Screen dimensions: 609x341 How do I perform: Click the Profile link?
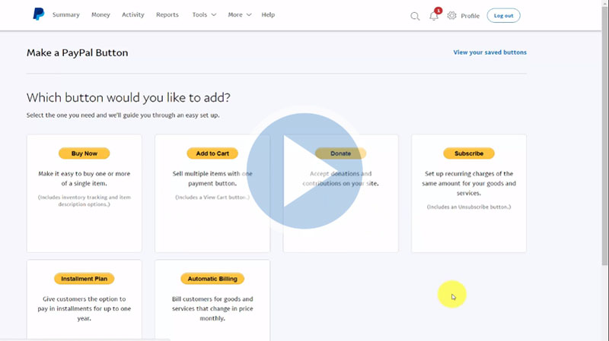tap(470, 16)
